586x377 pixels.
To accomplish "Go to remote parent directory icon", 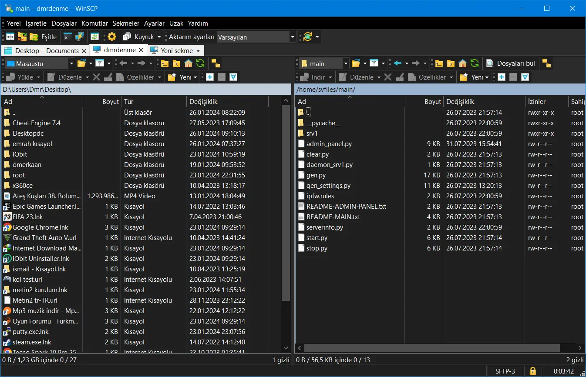I will click(439, 63).
